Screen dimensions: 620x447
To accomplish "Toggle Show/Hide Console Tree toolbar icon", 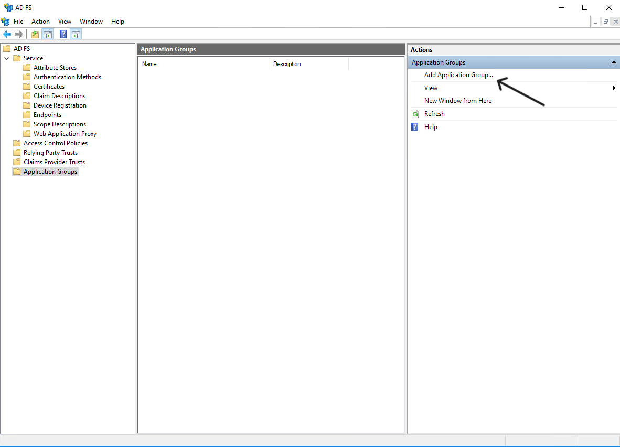I will click(x=47, y=35).
